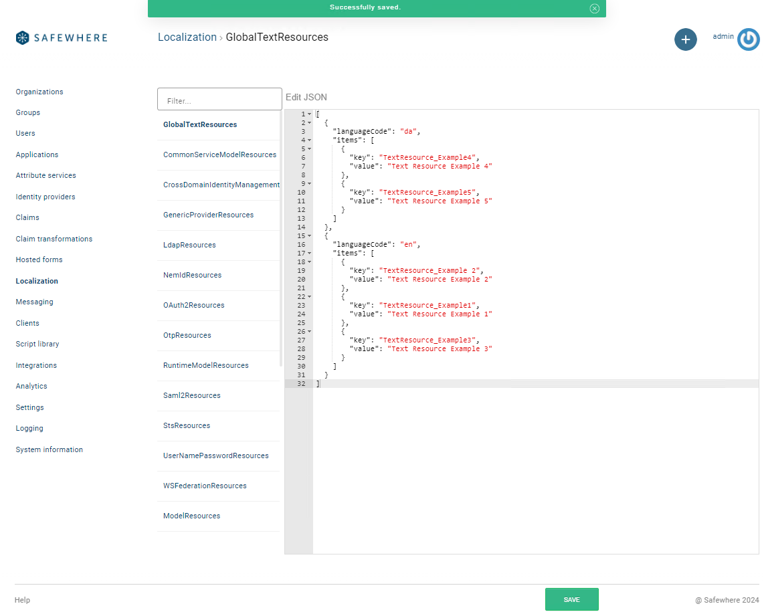Image resolution: width=764 pixels, height=612 pixels.
Task: Select CommonServiceModelResources from the resource list
Action: coord(220,155)
